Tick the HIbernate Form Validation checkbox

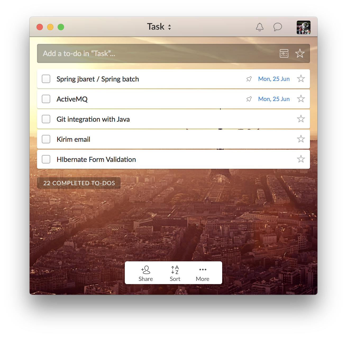tap(46, 159)
